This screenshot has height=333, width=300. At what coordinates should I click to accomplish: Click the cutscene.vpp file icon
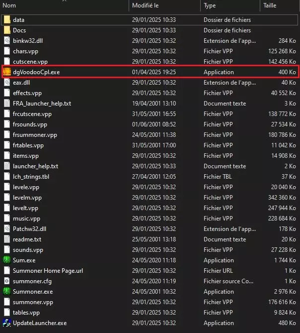(7, 61)
